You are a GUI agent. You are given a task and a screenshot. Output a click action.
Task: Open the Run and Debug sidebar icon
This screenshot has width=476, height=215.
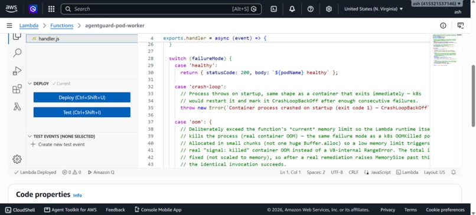tap(17, 71)
